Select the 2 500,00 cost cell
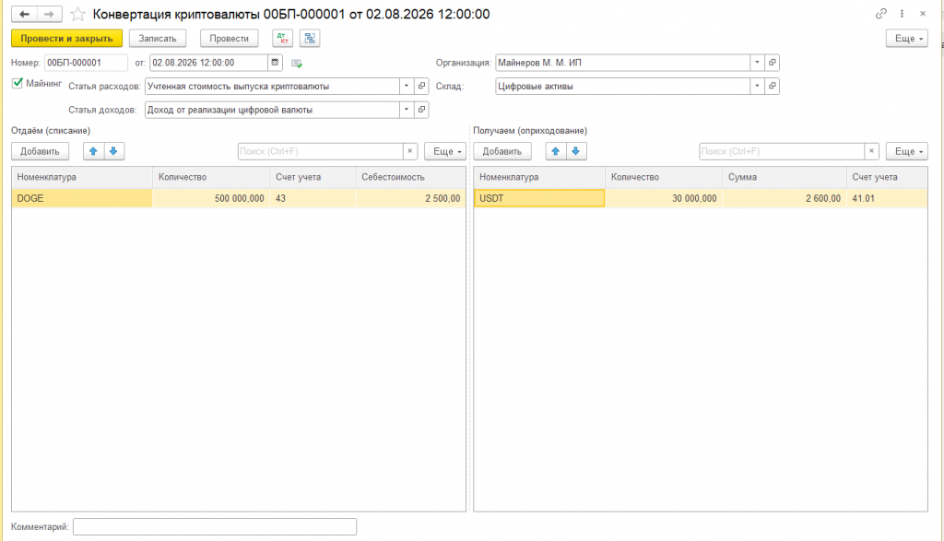Screen dimensions: 944x541 pyautogui.click(x=410, y=198)
